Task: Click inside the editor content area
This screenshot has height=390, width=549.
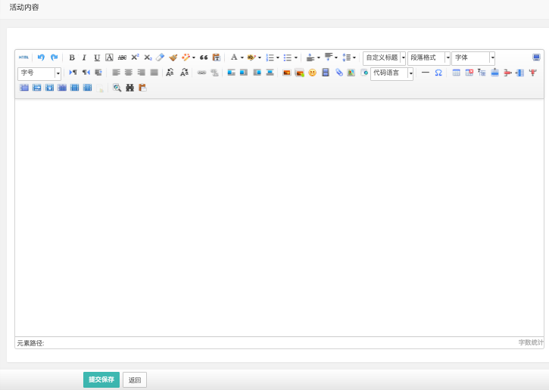Action: (x=279, y=218)
